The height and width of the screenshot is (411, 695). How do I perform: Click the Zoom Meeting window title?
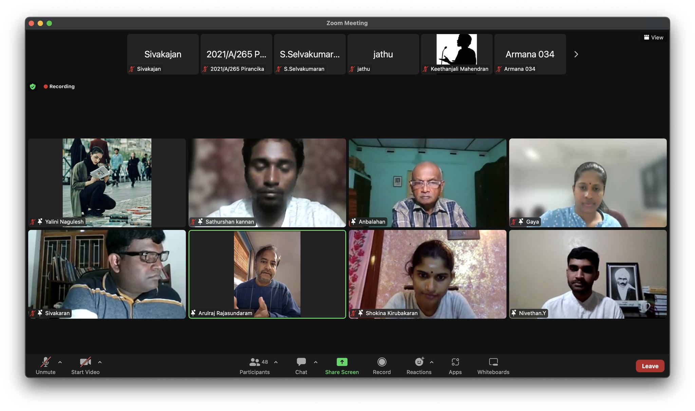[347, 23]
